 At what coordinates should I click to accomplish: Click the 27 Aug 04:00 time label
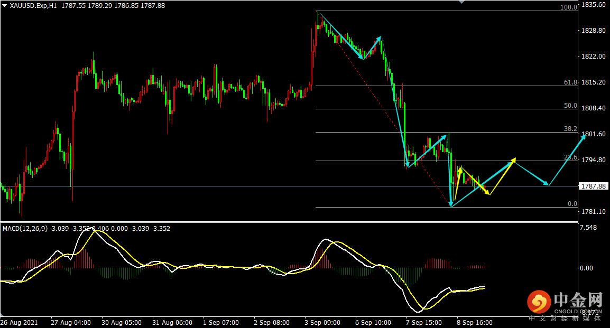[71, 323]
